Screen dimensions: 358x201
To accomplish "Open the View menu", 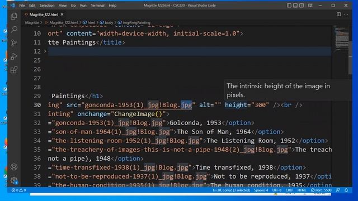I will (63, 5).
